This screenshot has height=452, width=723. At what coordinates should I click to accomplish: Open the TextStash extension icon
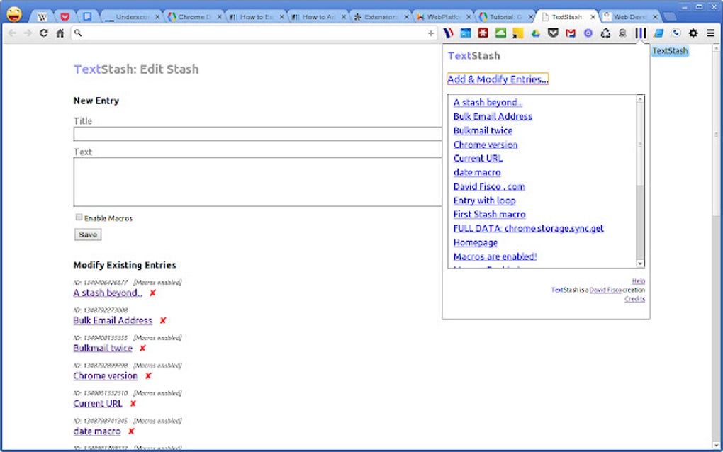click(640, 33)
